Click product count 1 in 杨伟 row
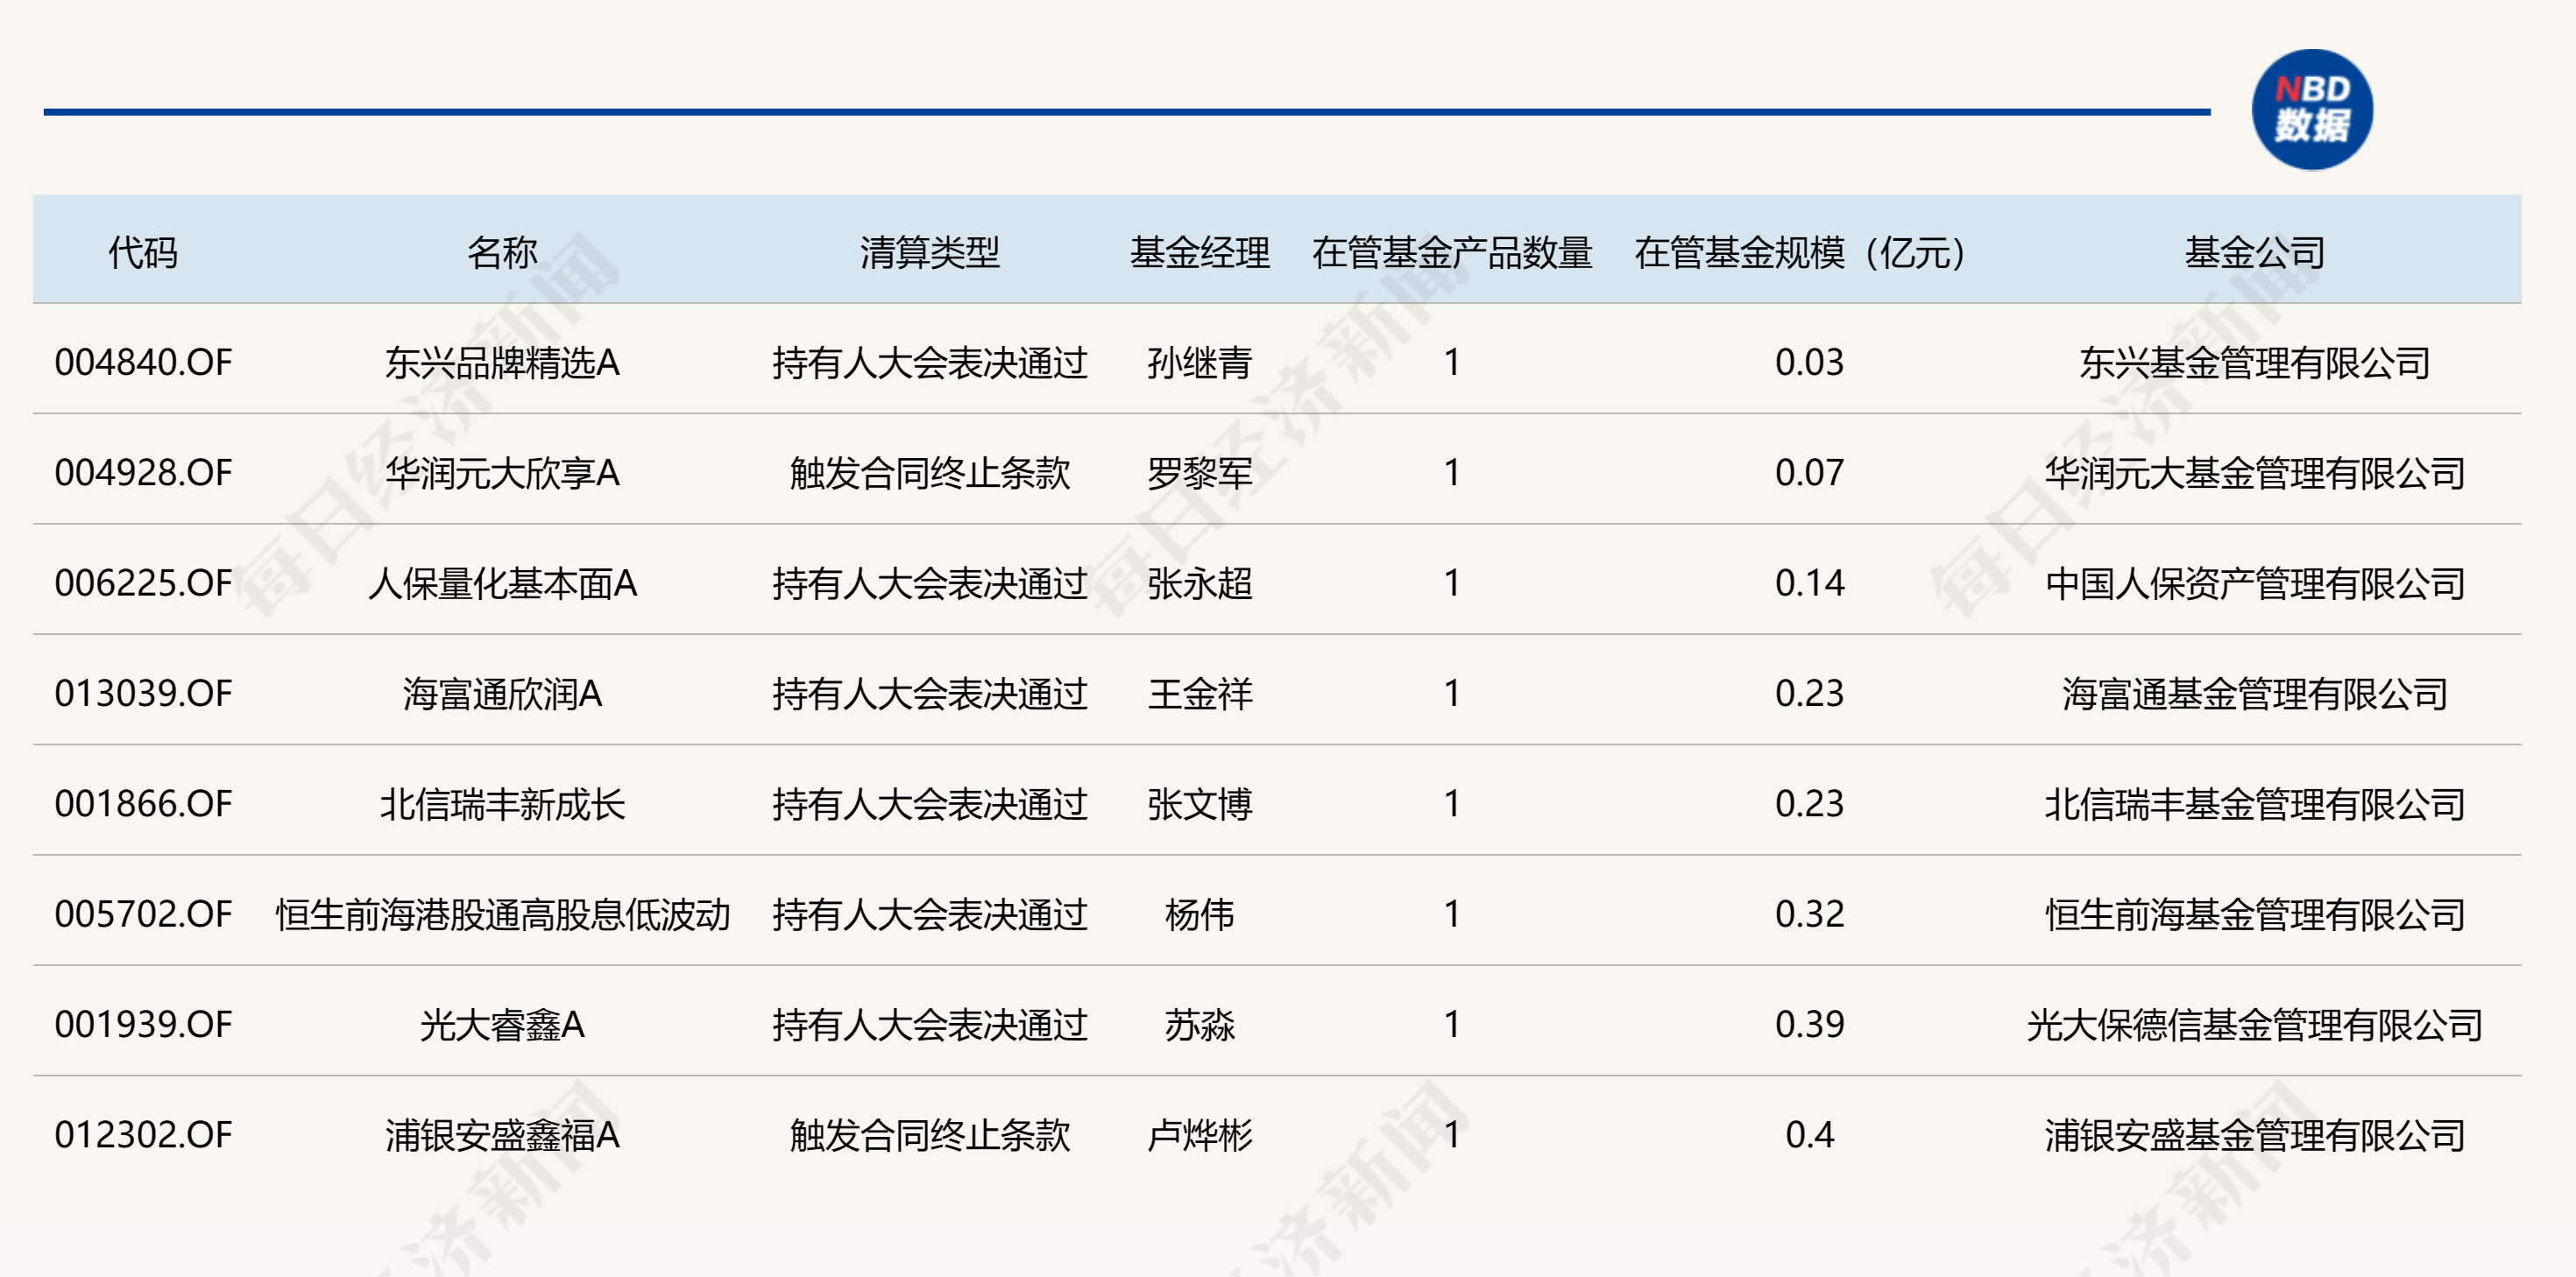 1452,914
